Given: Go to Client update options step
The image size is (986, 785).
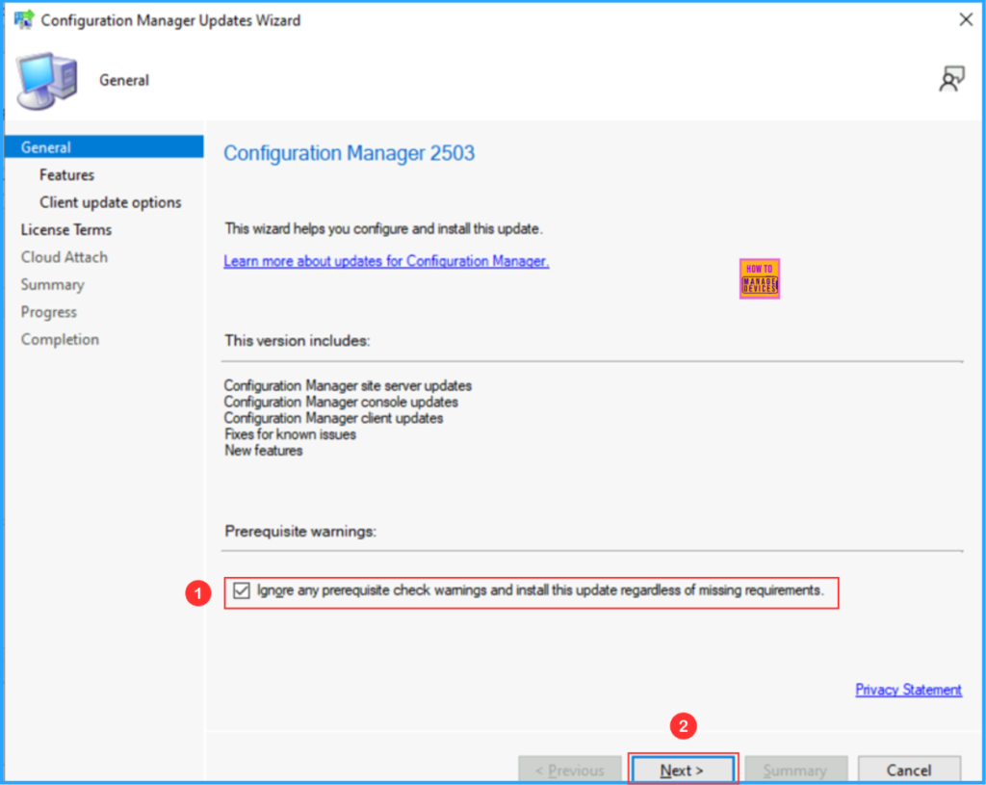Looking at the screenshot, I should [x=110, y=202].
